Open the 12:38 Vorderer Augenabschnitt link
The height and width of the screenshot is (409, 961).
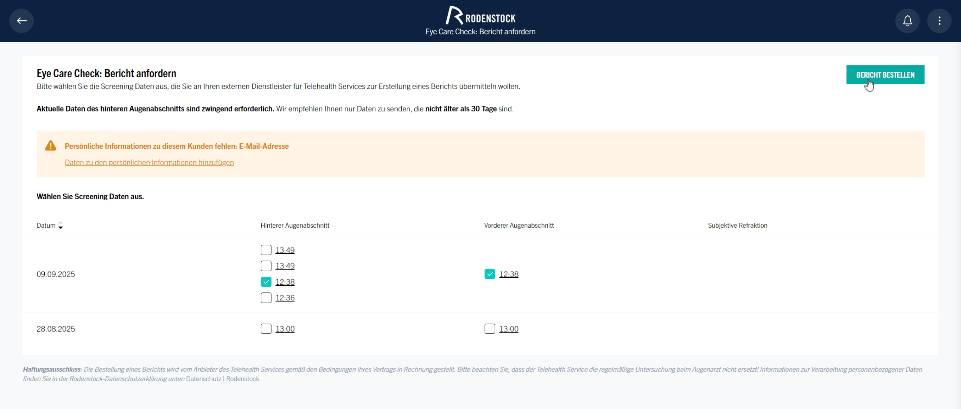pyautogui.click(x=509, y=274)
